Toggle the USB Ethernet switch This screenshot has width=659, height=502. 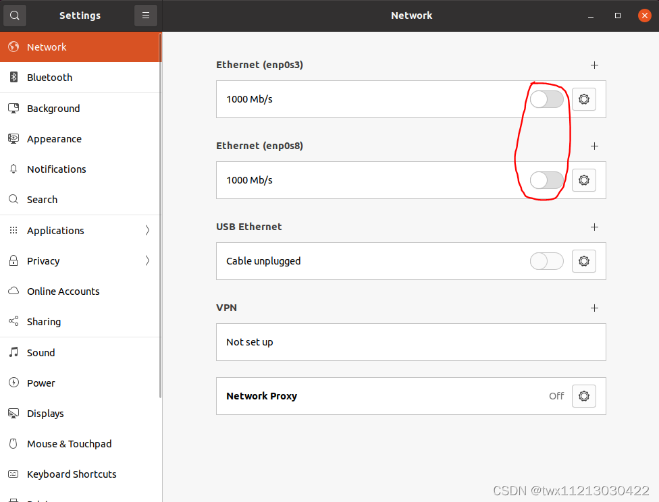546,261
